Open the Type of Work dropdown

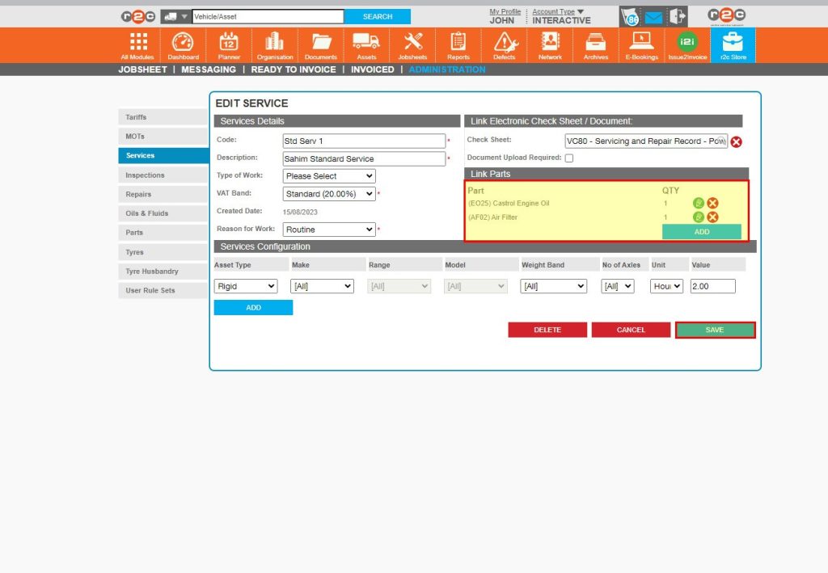tap(329, 176)
